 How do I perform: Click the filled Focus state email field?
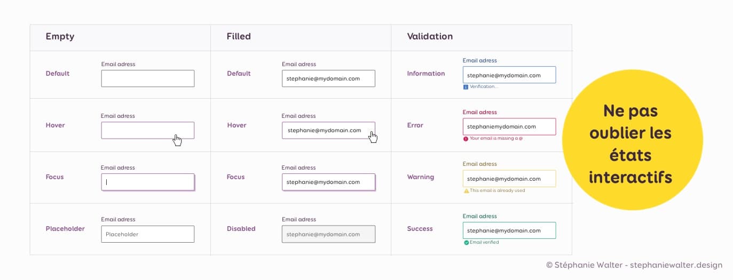coord(328,182)
